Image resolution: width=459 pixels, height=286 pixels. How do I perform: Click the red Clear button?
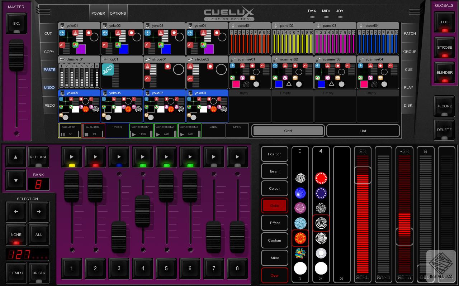pyautogui.click(x=275, y=275)
